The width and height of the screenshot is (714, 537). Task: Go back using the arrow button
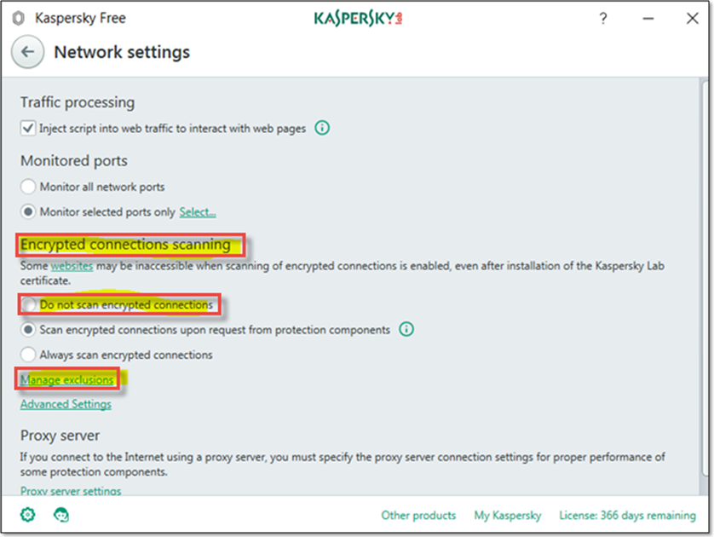pos(28,52)
